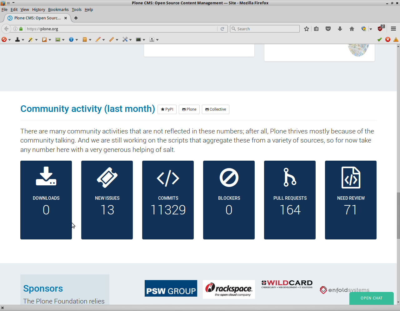The height and width of the screenshot is (311, 400).
Task: Click the CSS wand icon
Action: pos(31,39)
